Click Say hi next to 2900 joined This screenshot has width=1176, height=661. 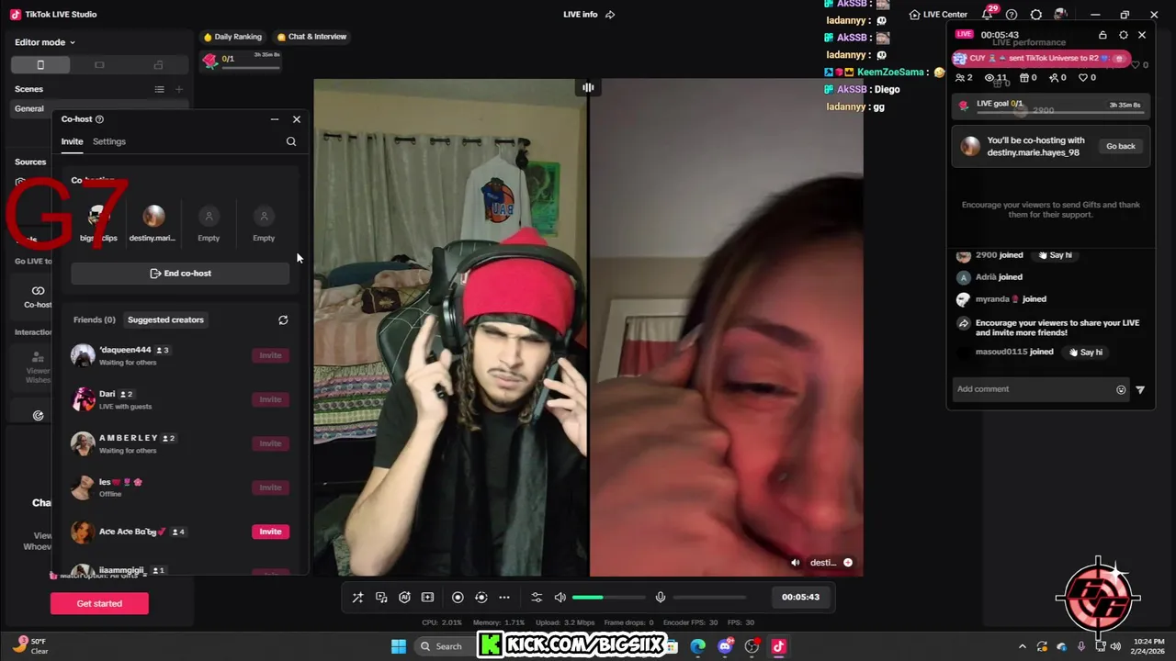pos(1056,255)
